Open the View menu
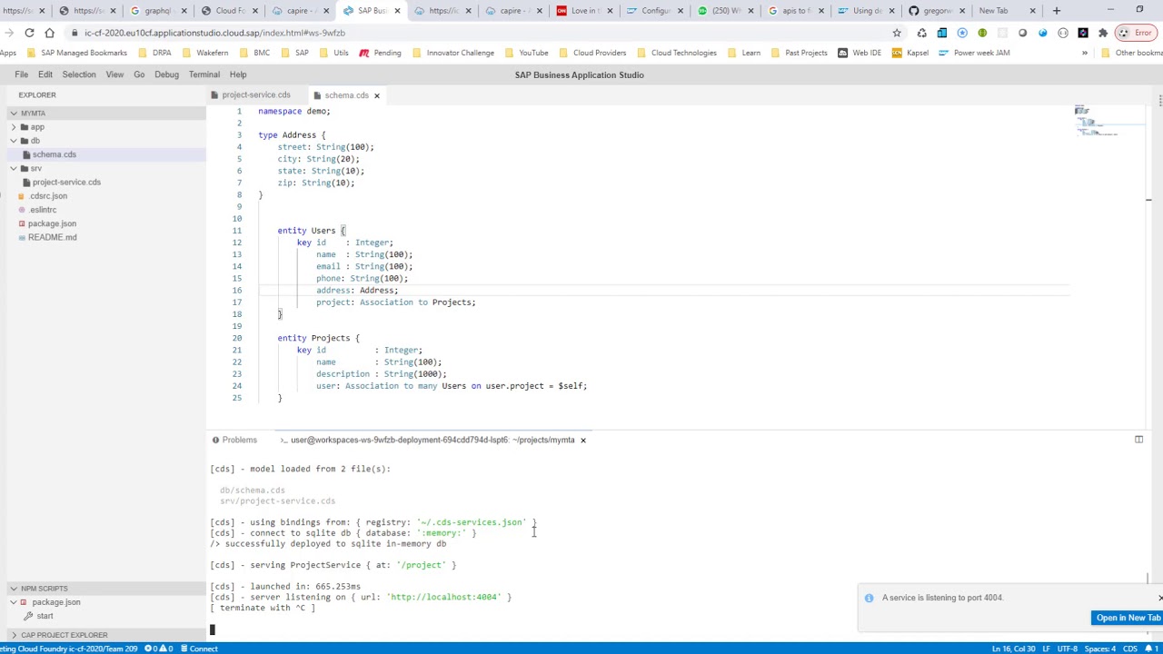This screenshot has width=1163, height=654. (x=114, y=74)
